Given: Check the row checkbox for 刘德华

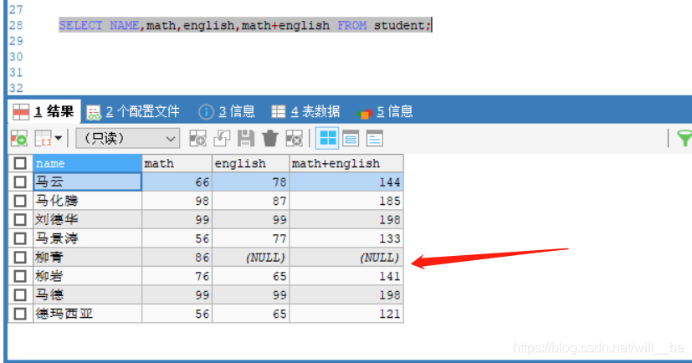Looking at the screenshot, I should click(x=20, y=220).
